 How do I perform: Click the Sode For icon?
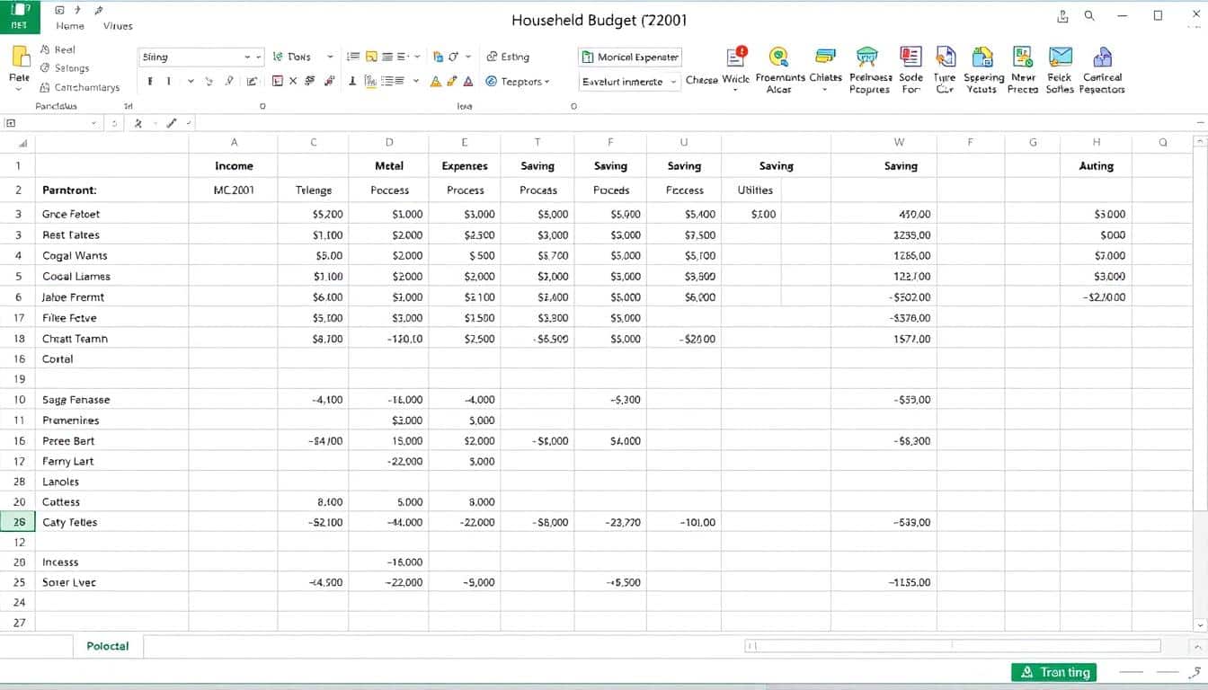(910, 57)
